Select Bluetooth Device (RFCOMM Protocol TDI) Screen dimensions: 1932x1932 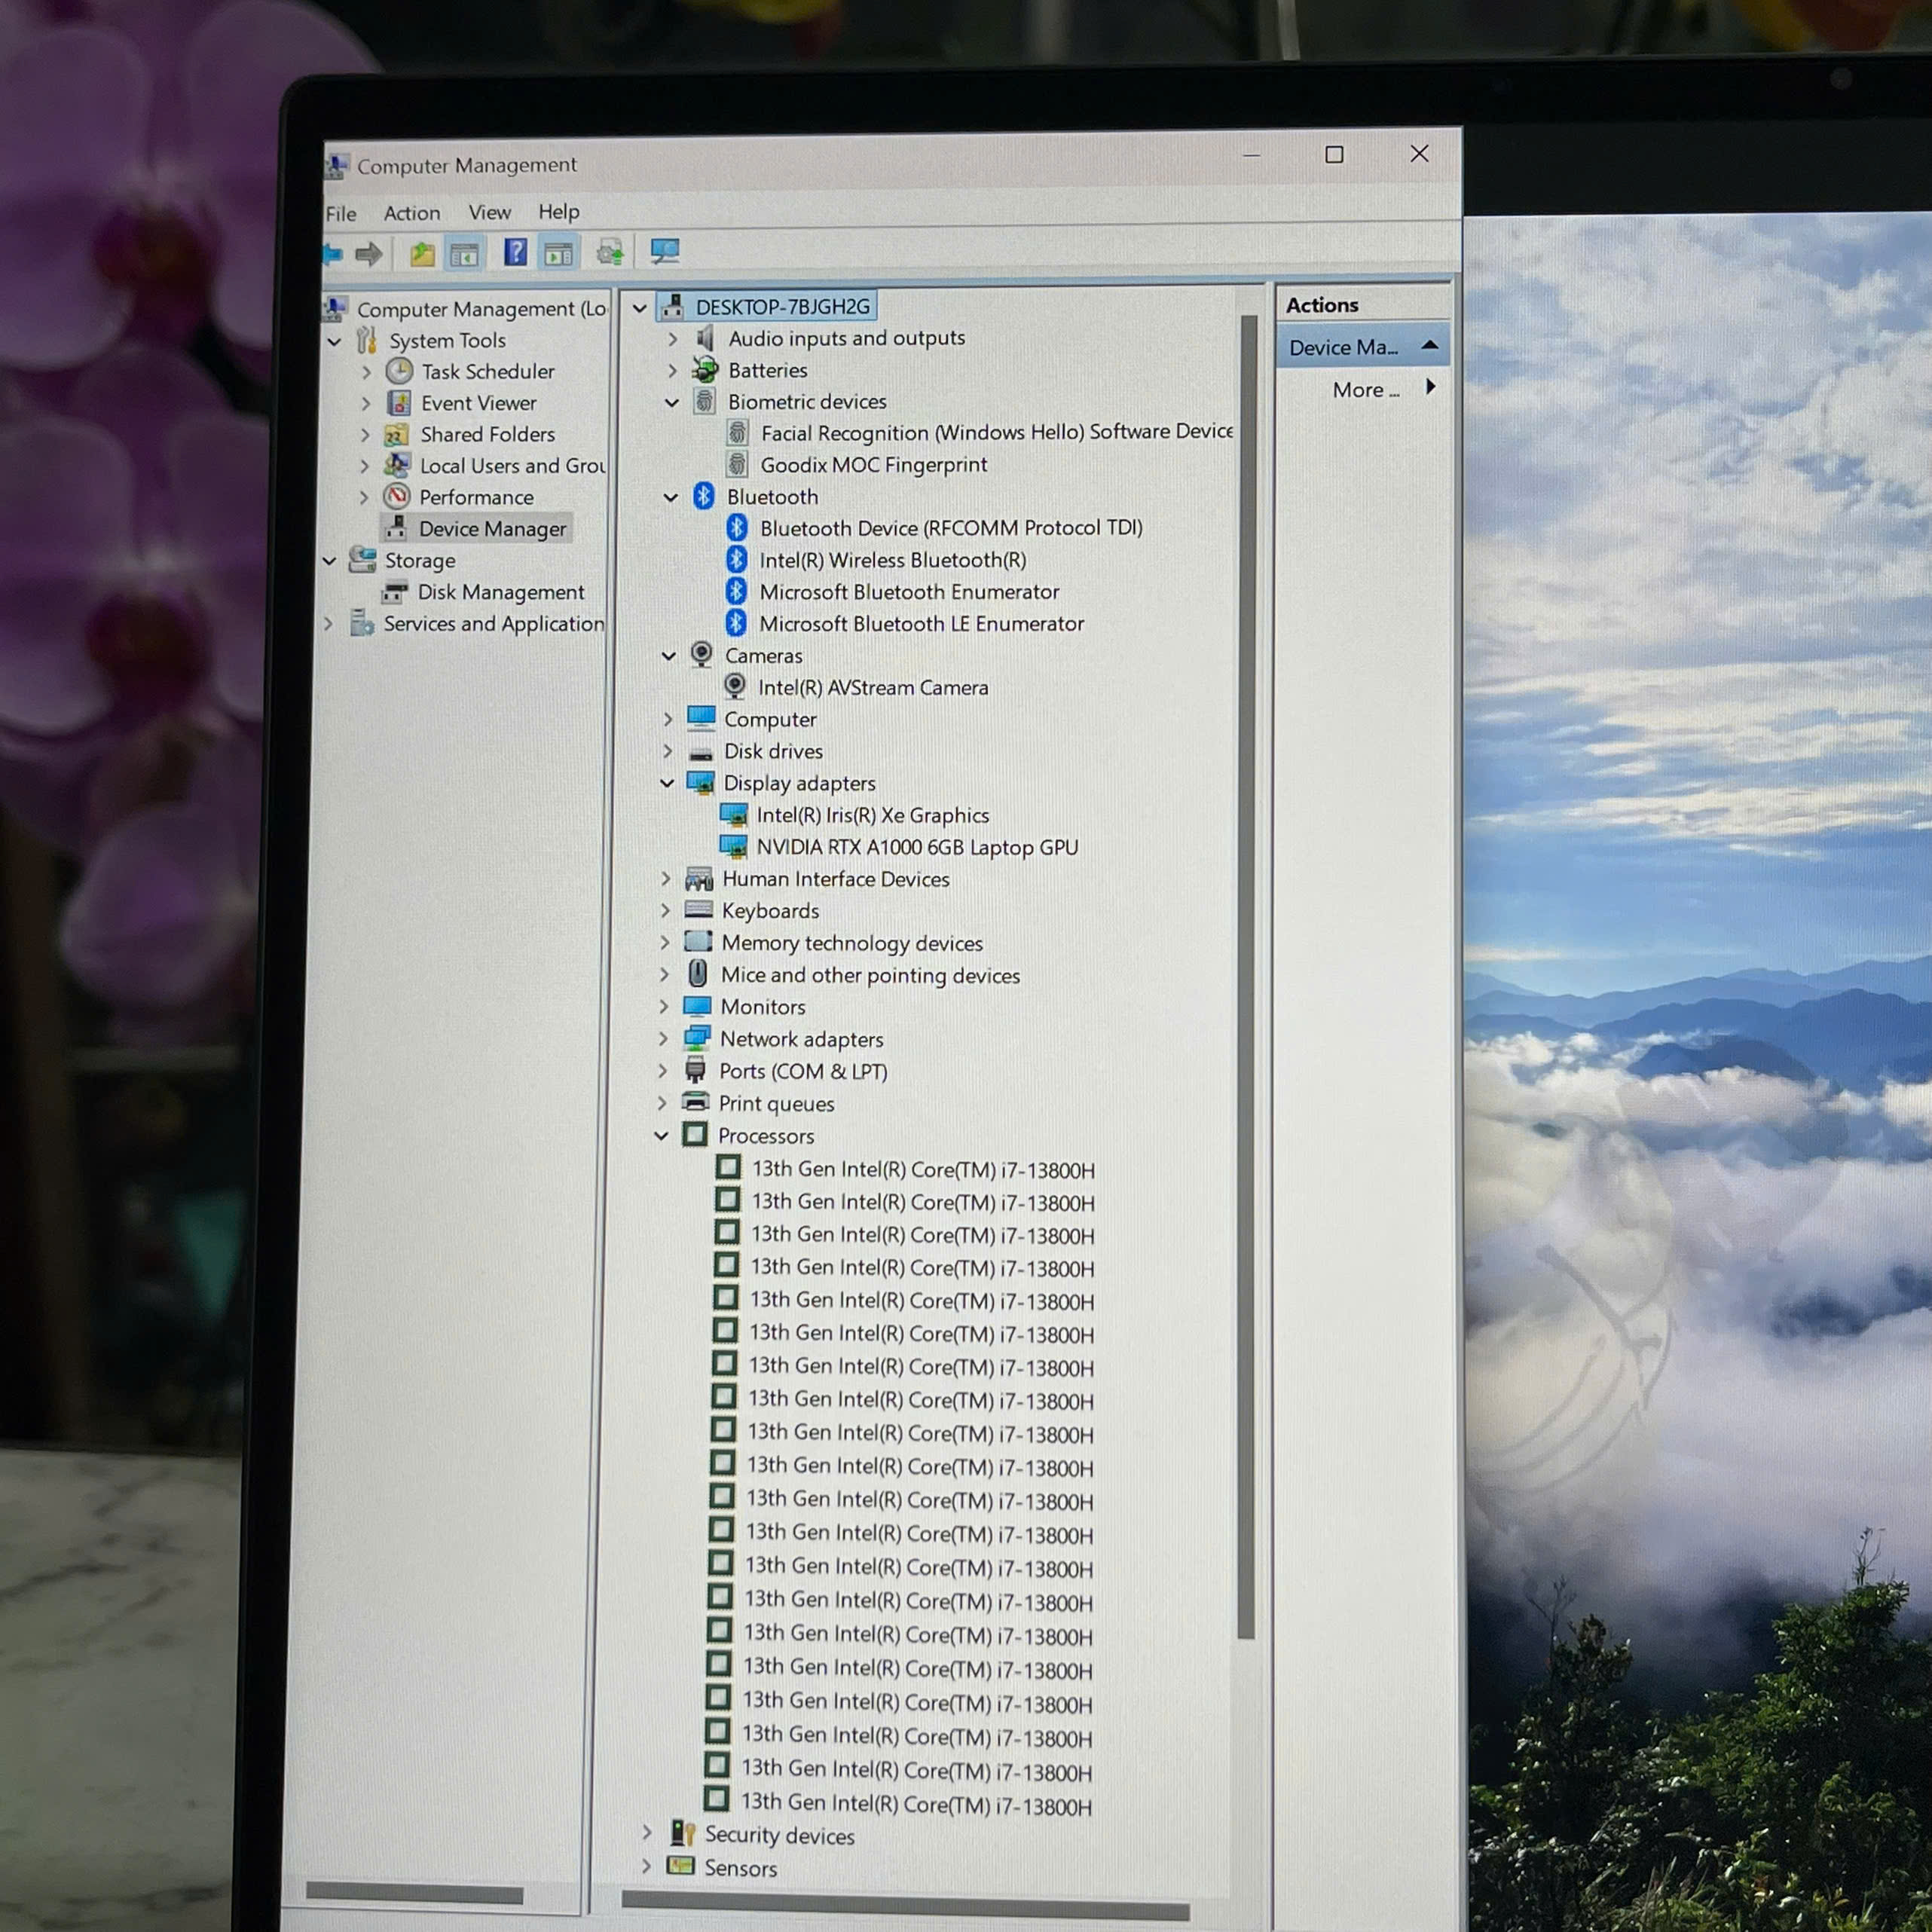coord(951,527)
